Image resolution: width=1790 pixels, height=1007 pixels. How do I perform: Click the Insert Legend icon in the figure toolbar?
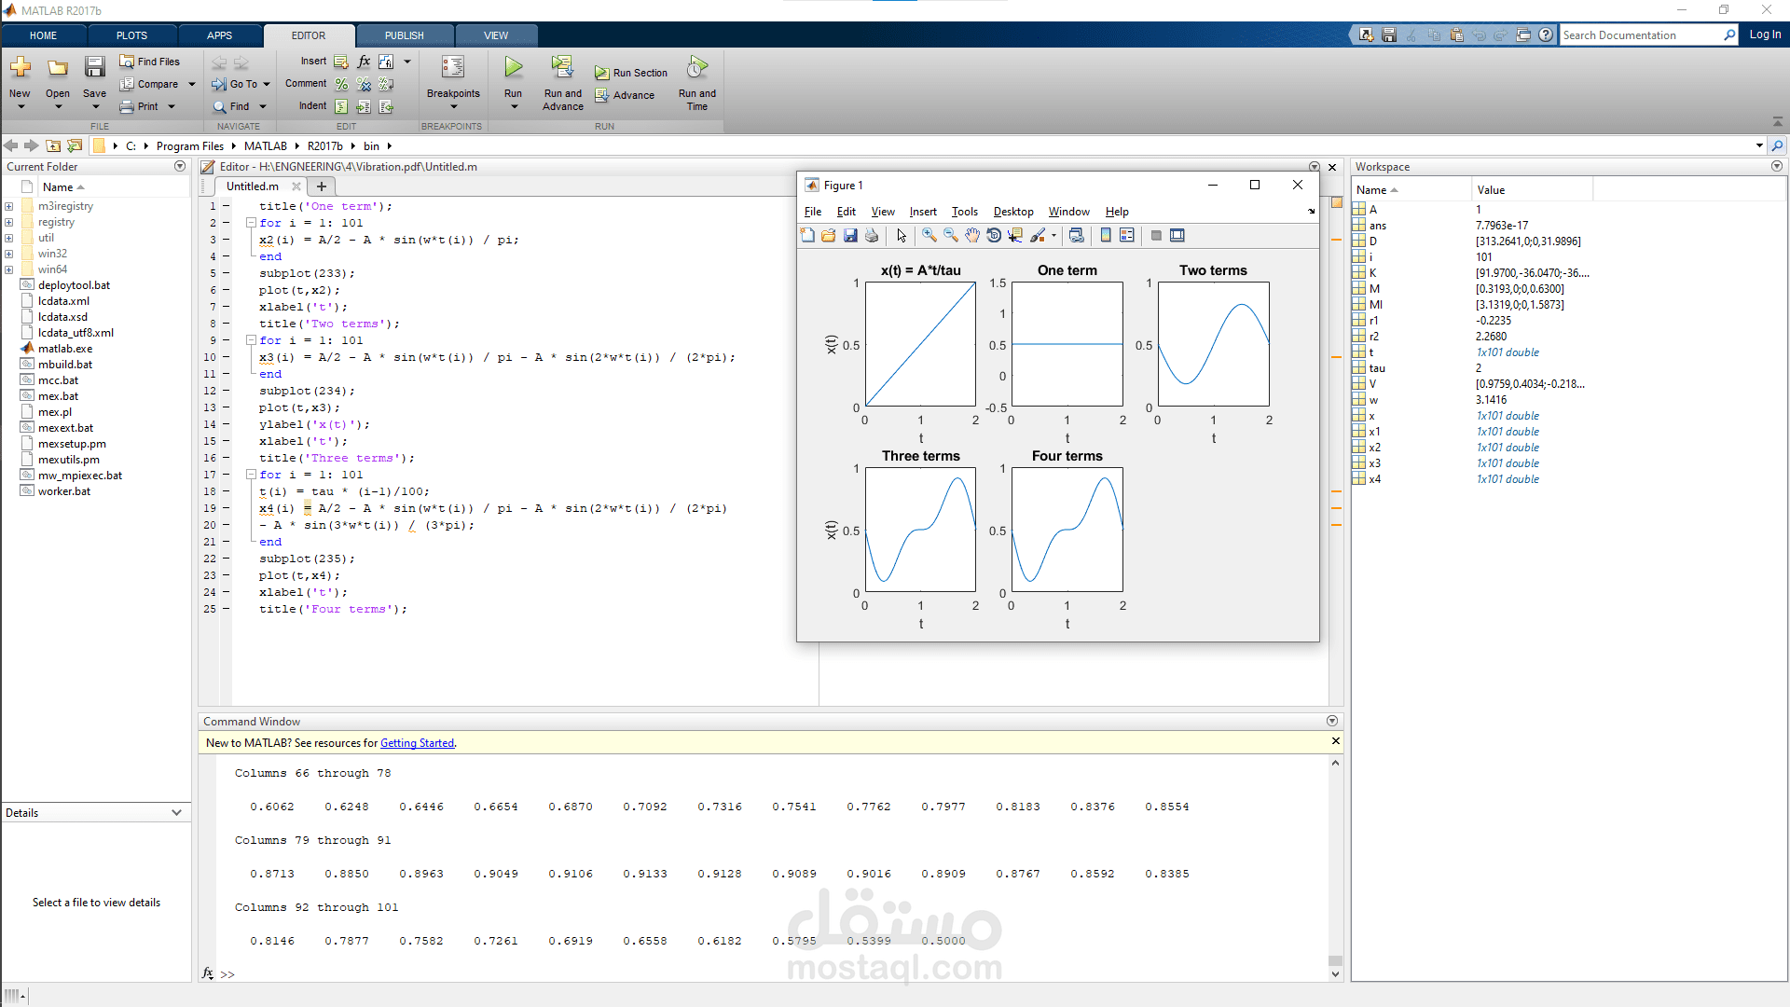click(x=1127, y=236)
